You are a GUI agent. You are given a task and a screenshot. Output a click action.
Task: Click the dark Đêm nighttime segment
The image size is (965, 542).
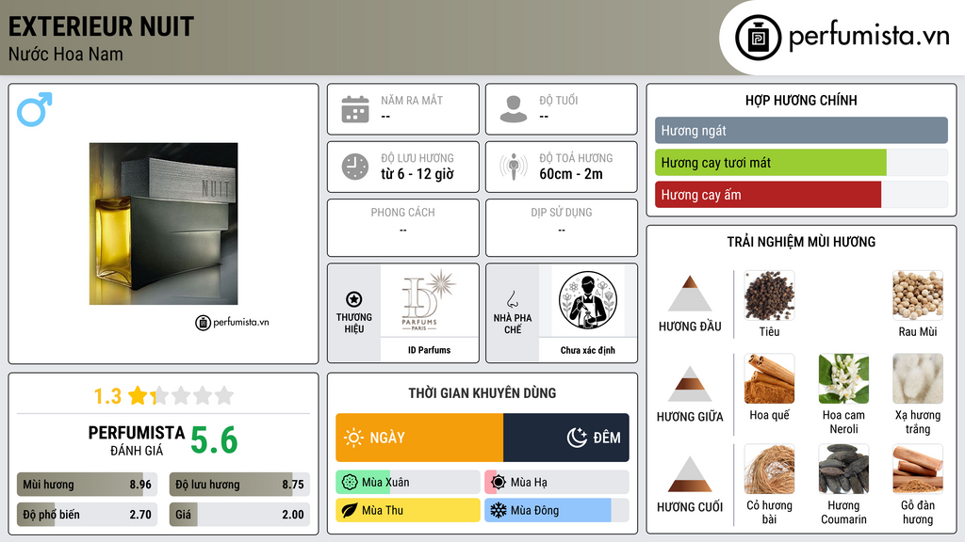pyautogui.click(x=566, y=438)
